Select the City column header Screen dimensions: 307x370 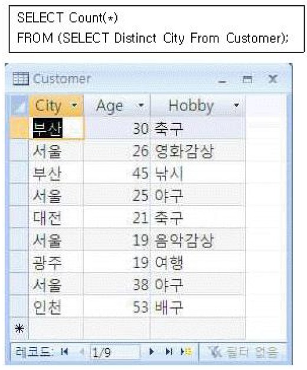(x=56, y=105)
